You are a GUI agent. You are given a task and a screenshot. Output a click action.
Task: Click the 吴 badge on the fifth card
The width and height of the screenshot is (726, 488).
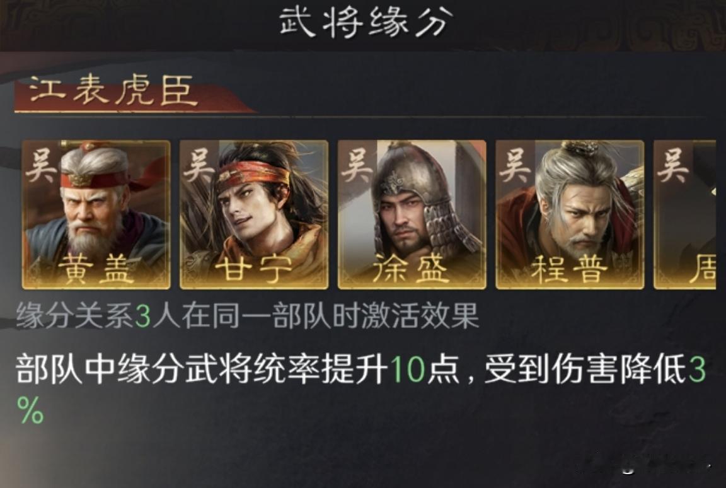[673, 166]
